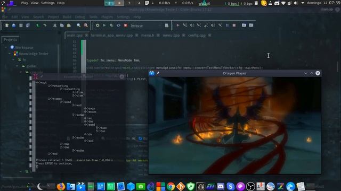The height and width of the screenshot is (191, 341).
Task: Click the red Abort build icon
Action: pos(126,25)
